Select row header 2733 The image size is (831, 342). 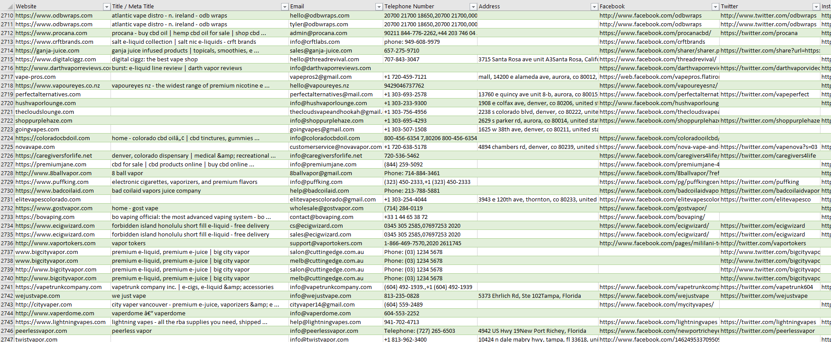point(7,217)
